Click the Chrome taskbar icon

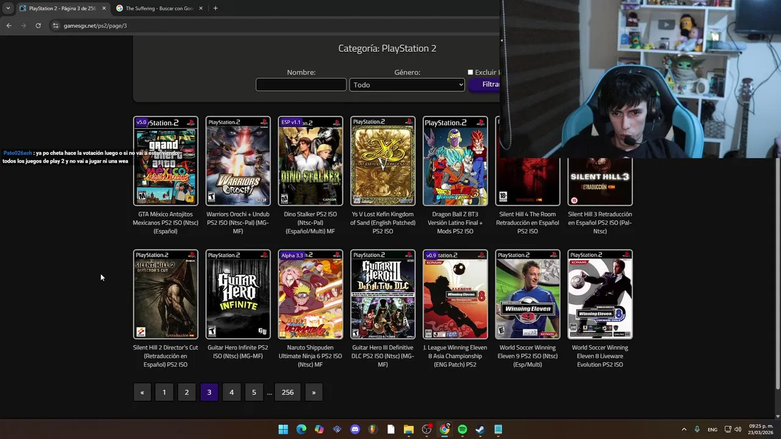(445, 429)
